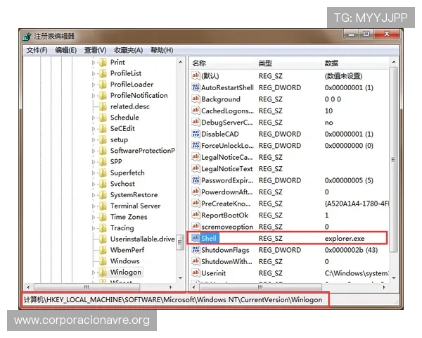Screen dimensions: 422x338
Task: Sort by the 数据 column header
Action: (355, 63)
